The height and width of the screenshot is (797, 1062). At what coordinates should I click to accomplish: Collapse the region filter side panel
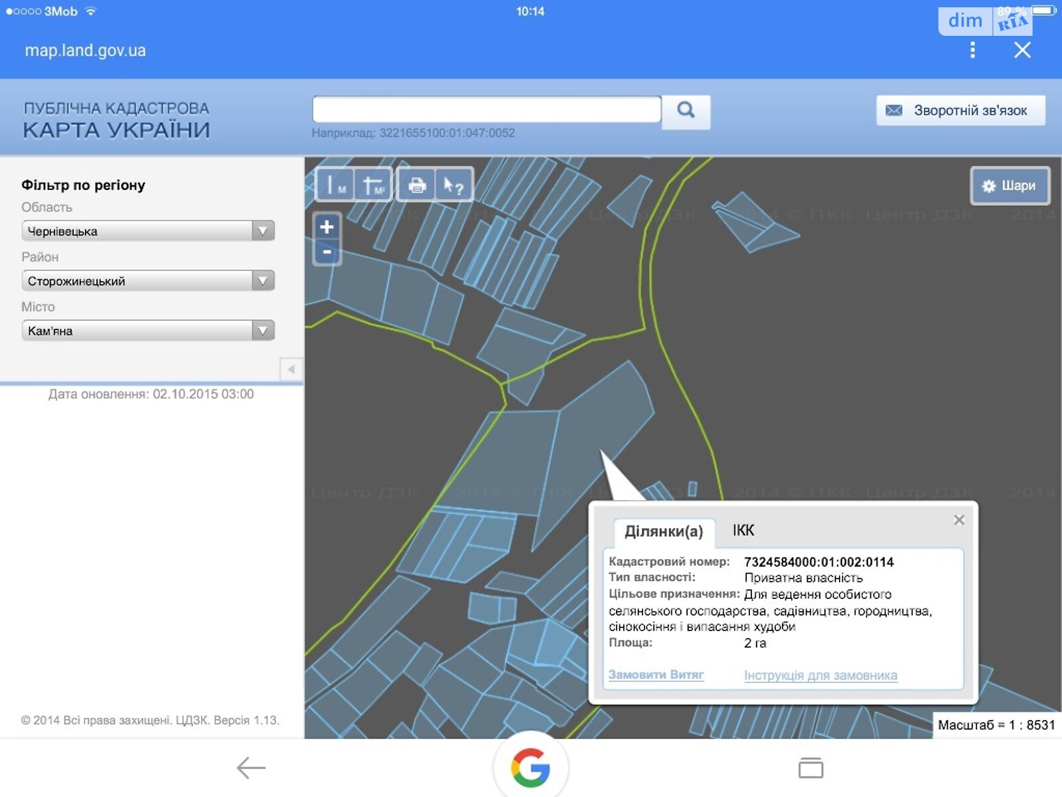(291, 369)
